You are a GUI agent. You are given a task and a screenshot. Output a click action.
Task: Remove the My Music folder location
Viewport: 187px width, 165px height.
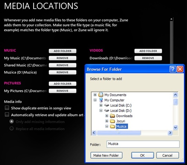coord(62,58)
